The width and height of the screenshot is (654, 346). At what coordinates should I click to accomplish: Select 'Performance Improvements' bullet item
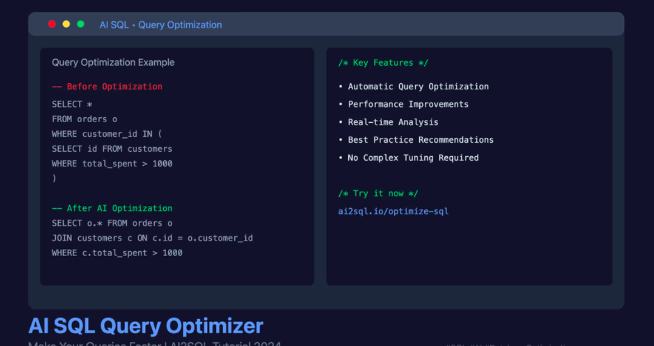point(407,104)
